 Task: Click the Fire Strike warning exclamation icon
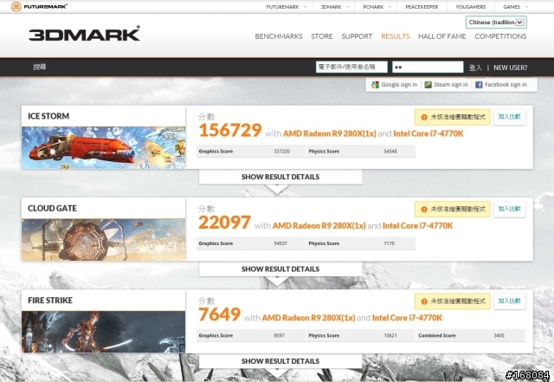(424, 301)
